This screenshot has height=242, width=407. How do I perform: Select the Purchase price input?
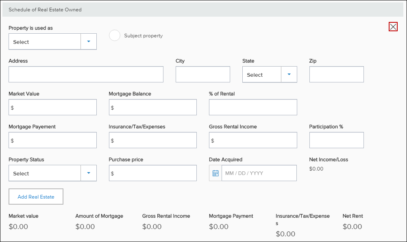[152, 173]
